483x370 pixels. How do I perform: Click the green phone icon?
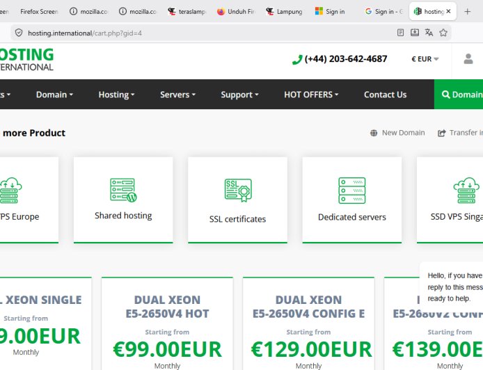click(297, 59)
